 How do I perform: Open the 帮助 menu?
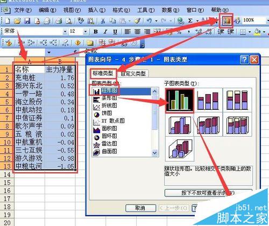(220, 10)
